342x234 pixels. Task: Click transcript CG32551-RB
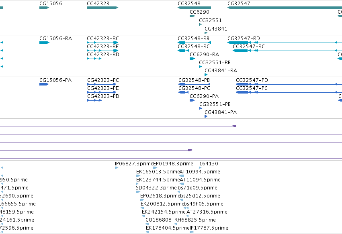point(215,63)
